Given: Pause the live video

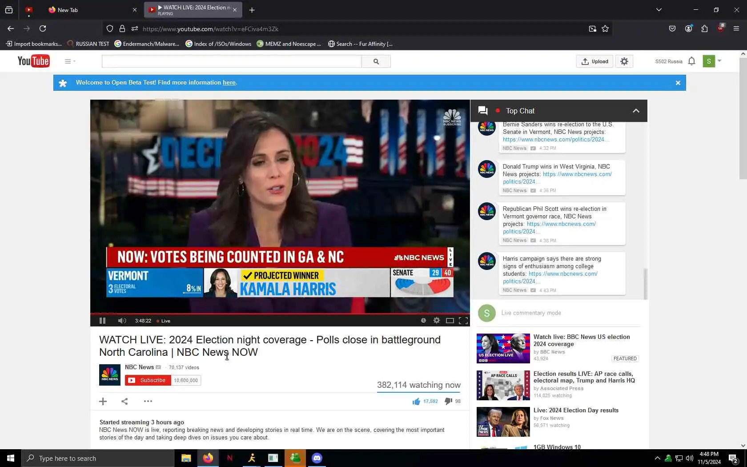Looking at the screenshot, I should (x=102, y=321).
